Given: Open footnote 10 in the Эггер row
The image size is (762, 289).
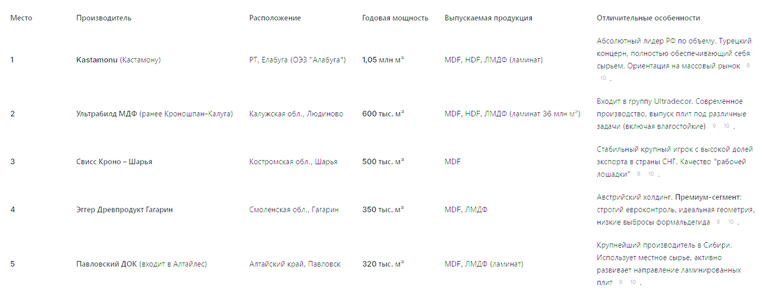Looking at the screenshot, I should click(x=731, y=221).
